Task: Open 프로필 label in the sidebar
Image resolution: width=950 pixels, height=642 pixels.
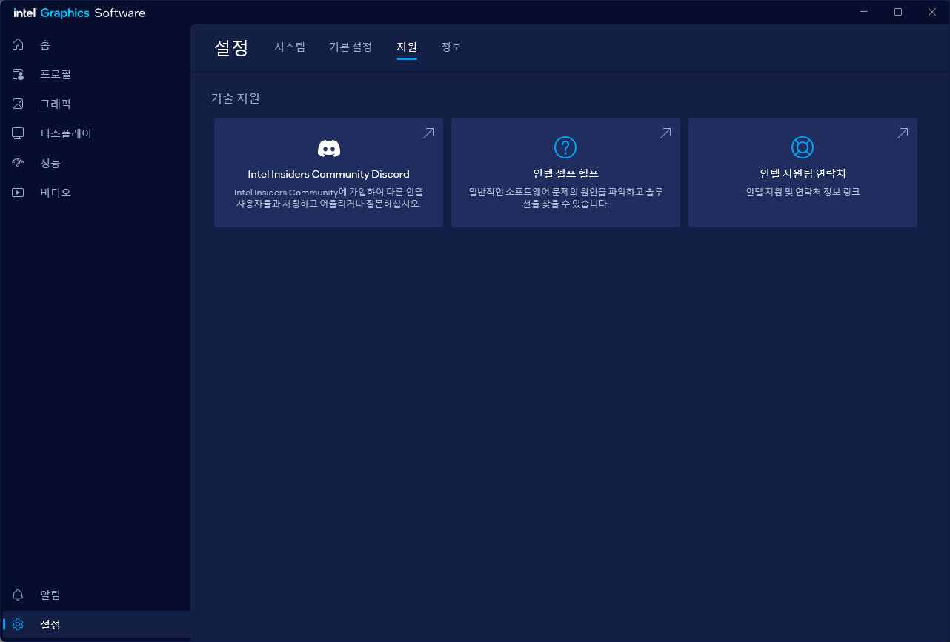Action: (x=56, y=74)
